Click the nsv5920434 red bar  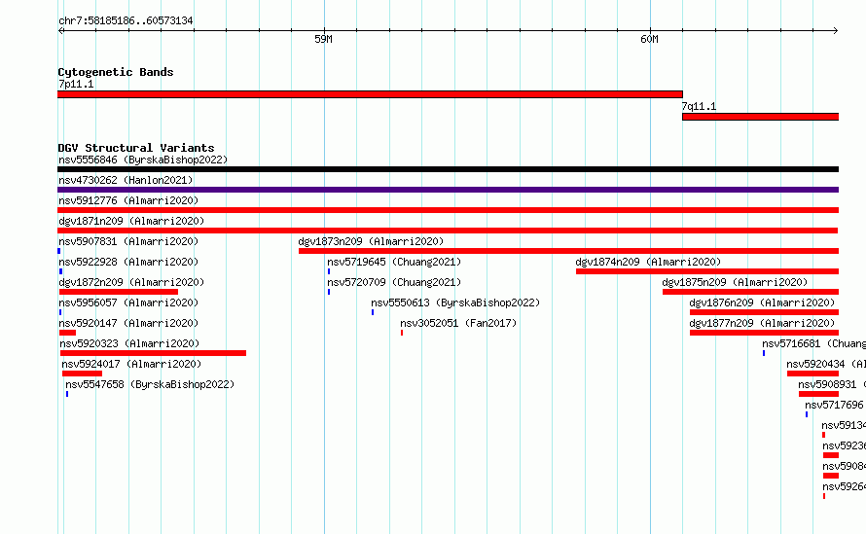[813, 374]
